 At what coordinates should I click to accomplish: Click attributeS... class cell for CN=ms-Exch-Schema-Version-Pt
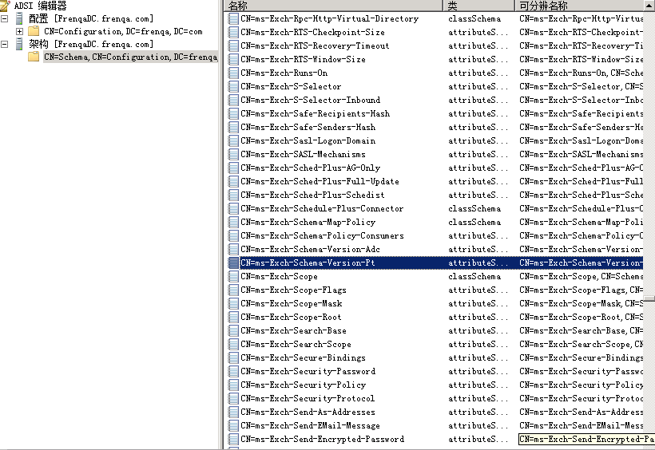(478, 263)
